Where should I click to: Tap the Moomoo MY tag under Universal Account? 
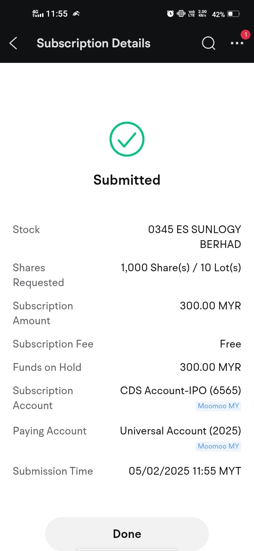pos(218,446)
